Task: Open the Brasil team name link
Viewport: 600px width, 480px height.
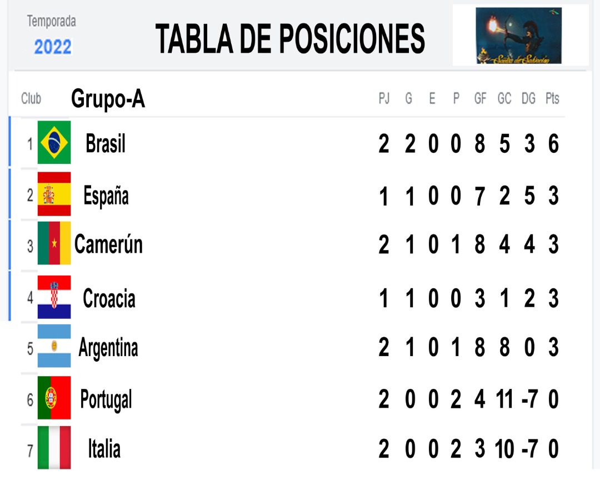Action: coord(105,143)
